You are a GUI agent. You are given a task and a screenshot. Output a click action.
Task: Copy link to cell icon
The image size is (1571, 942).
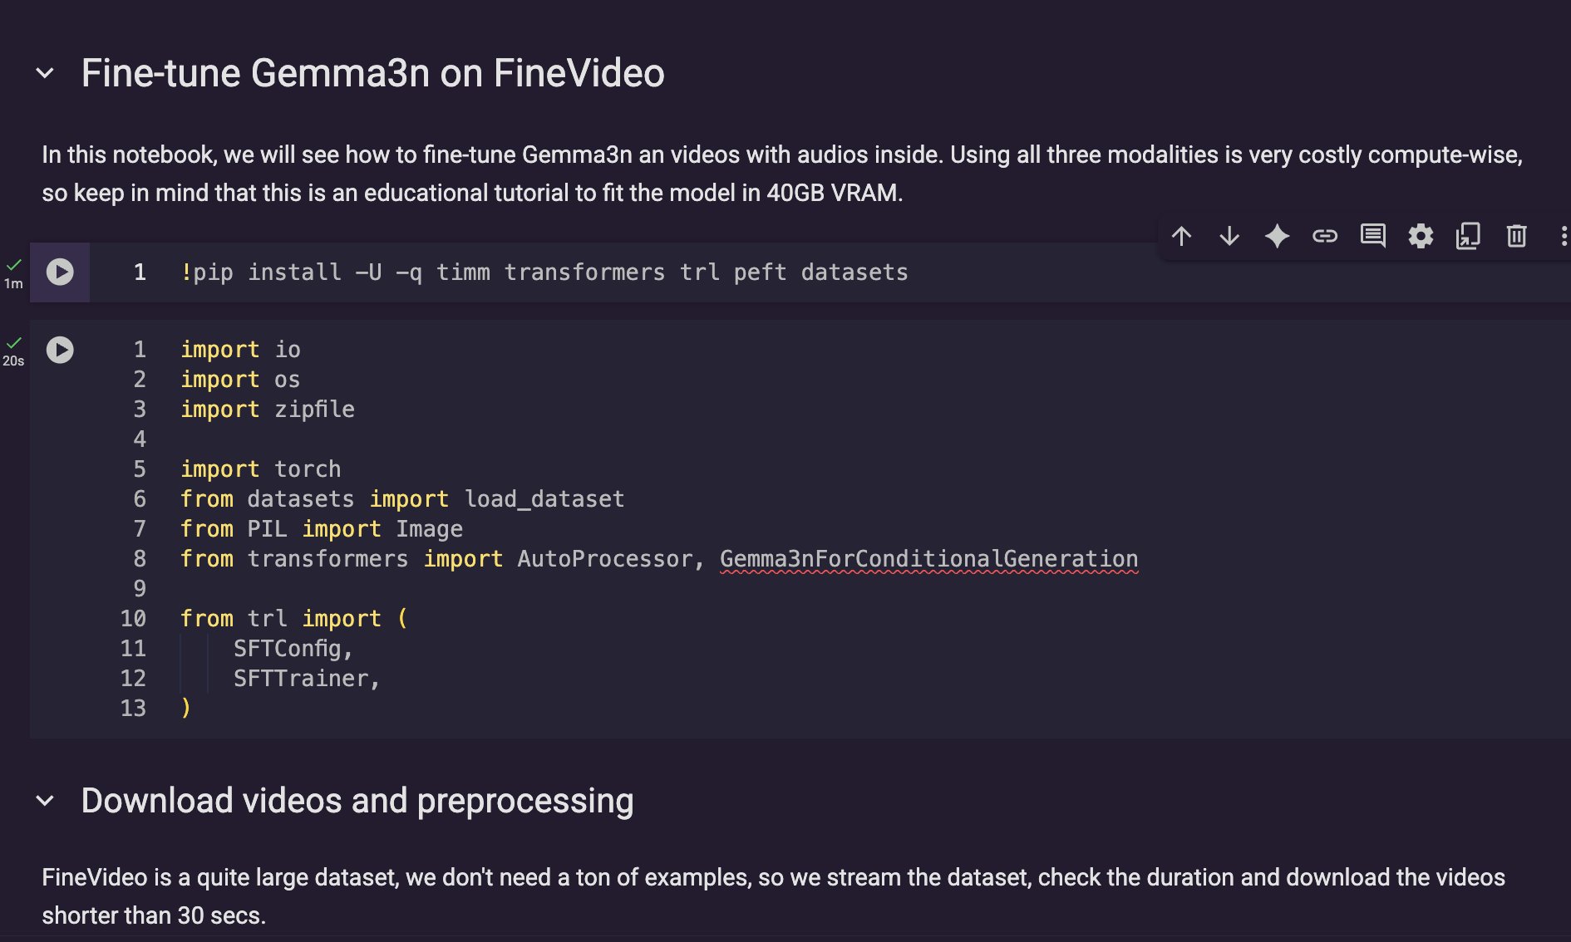pos(1325,237)
